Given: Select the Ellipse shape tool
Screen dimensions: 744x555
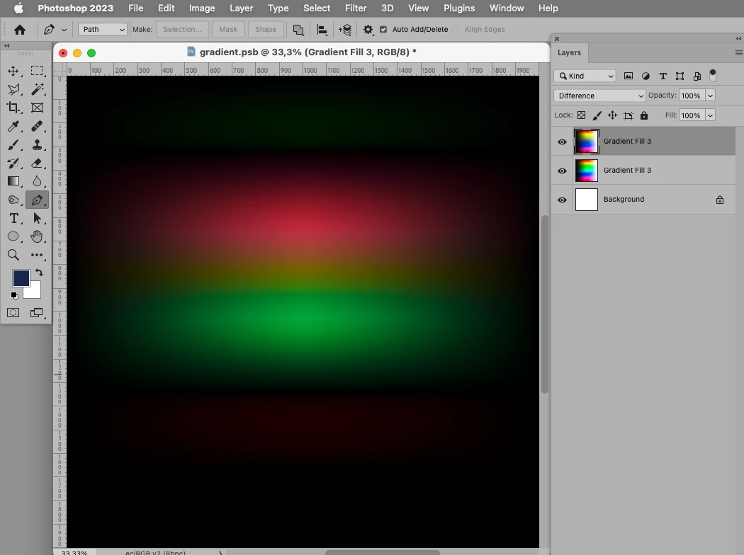Looking at the screenshot, I should pyautogui.click(x=13, y=236).
